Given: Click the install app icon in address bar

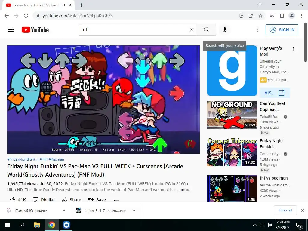Looking at the screenshot, I should [241, 16].
